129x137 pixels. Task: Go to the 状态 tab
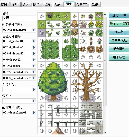[48, 4]
